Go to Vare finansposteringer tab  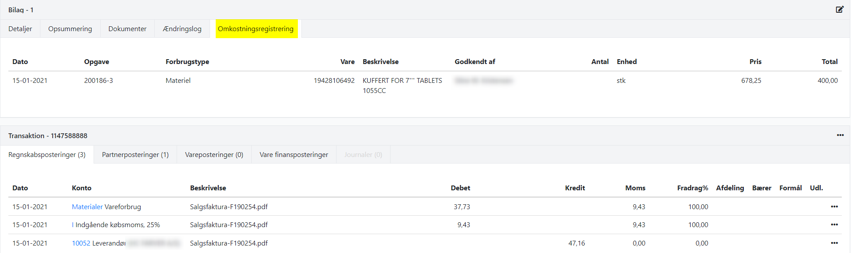tap(293, 155)
